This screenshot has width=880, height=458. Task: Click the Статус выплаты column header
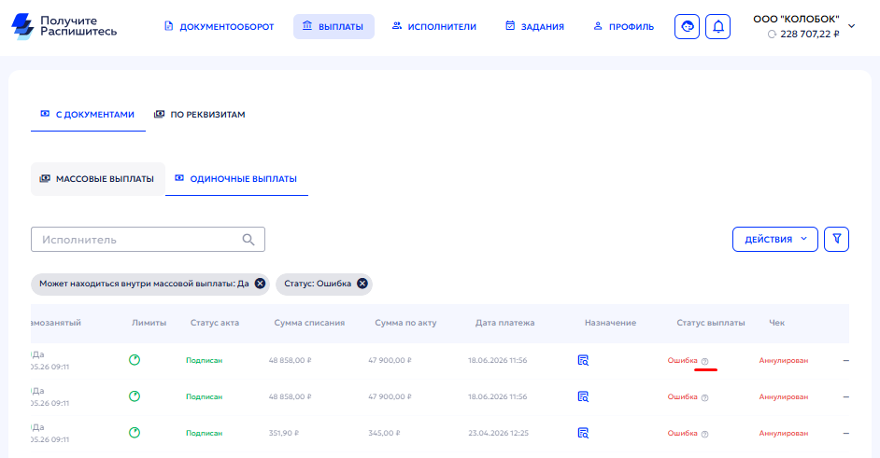tap(711, 323)
